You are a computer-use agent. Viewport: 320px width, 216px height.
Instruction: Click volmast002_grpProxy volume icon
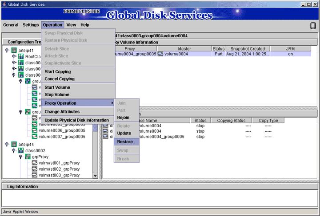35,169
